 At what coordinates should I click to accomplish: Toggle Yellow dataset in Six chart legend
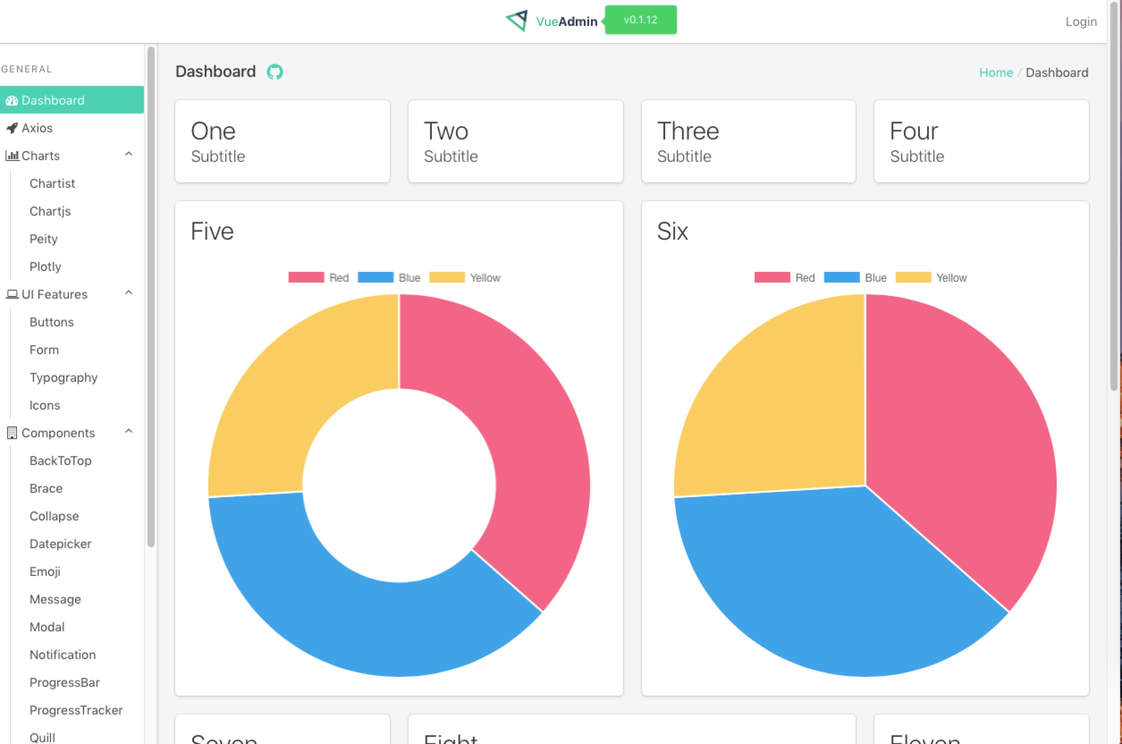coord(931,278)
